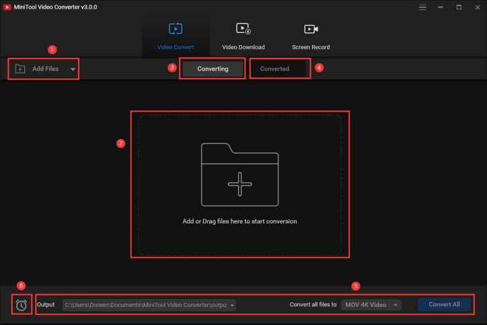Open the MOV 4K Video format dropdown
Image resolution: width=487 pixels, height=325 pixels.
396,305
